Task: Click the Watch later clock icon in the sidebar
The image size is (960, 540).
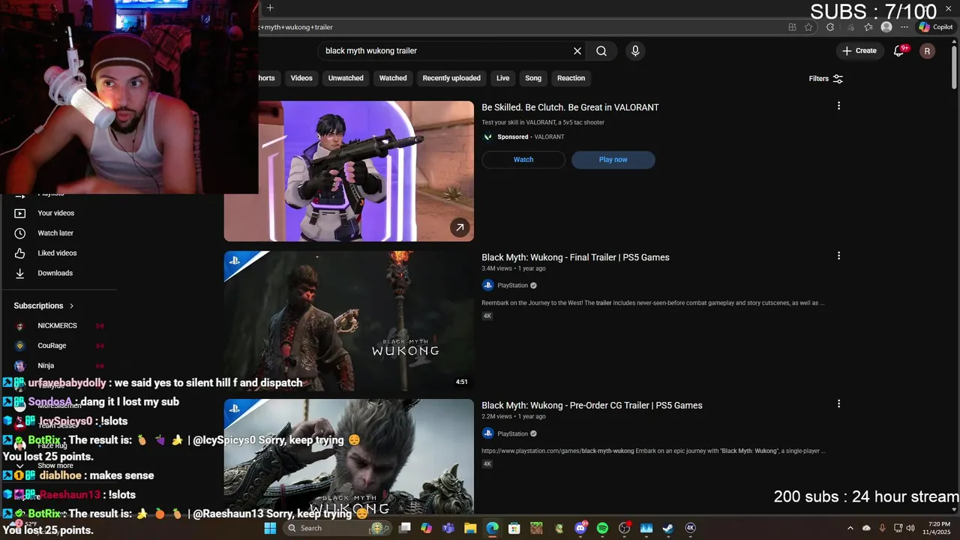Action: 20,233
